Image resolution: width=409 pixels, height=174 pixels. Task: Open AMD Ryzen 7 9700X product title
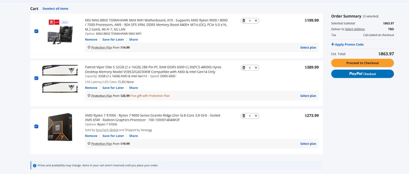point(152,117)
